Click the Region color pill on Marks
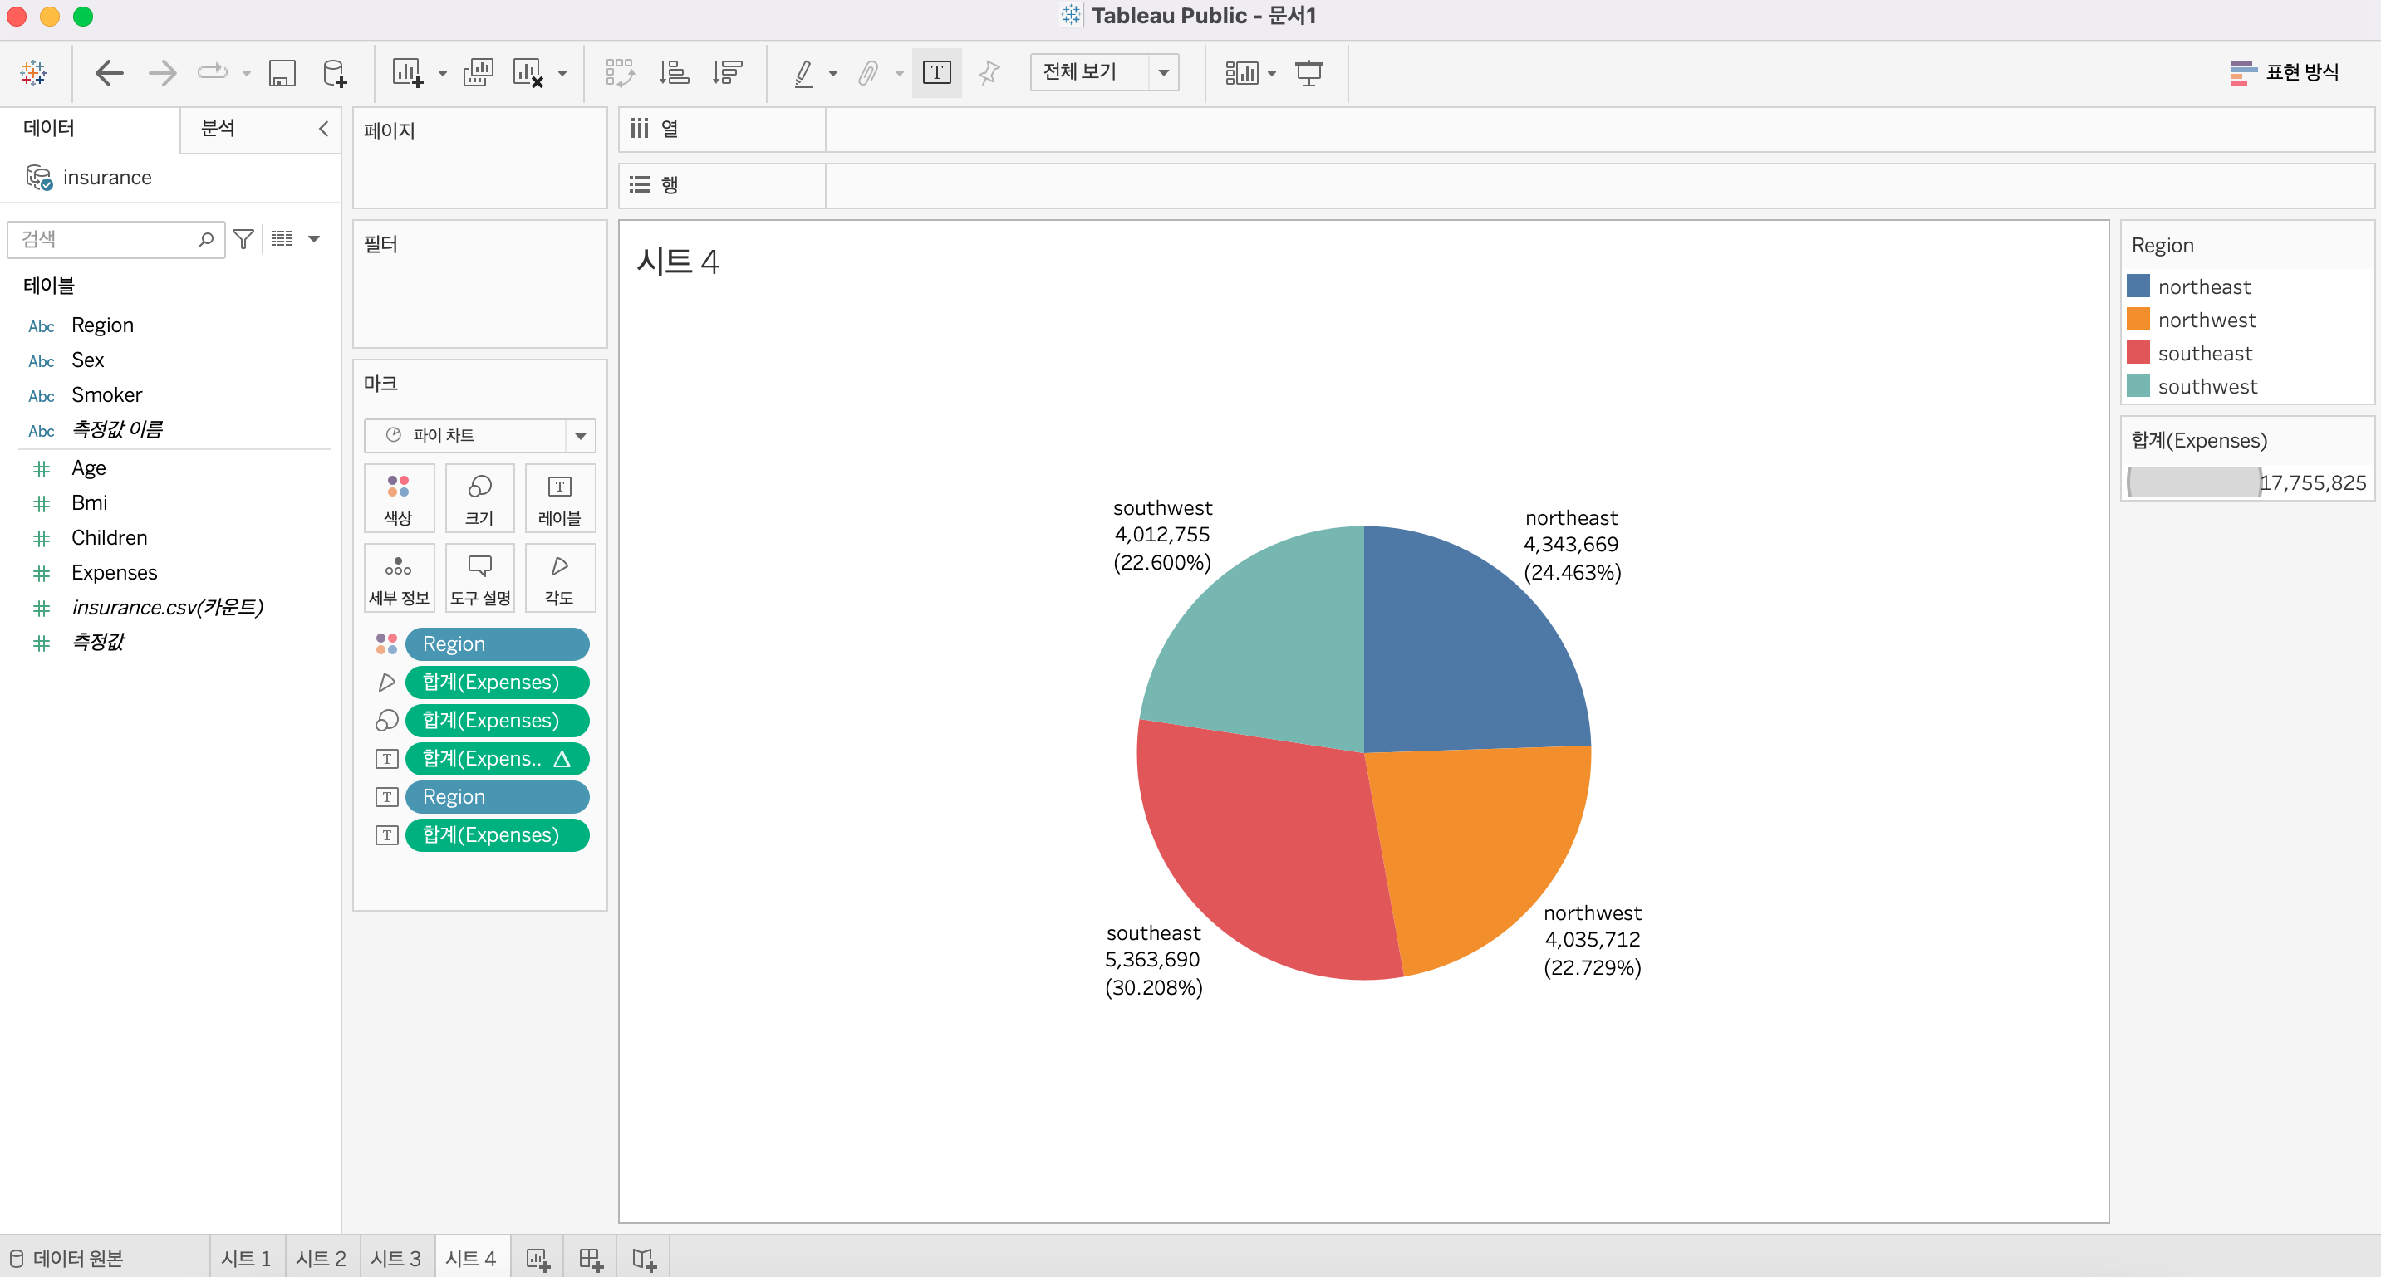This screenshot has height=1277, width=2381. point(498,644)
